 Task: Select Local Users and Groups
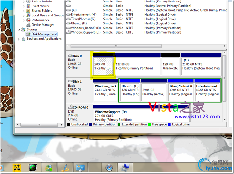[47, 15]
